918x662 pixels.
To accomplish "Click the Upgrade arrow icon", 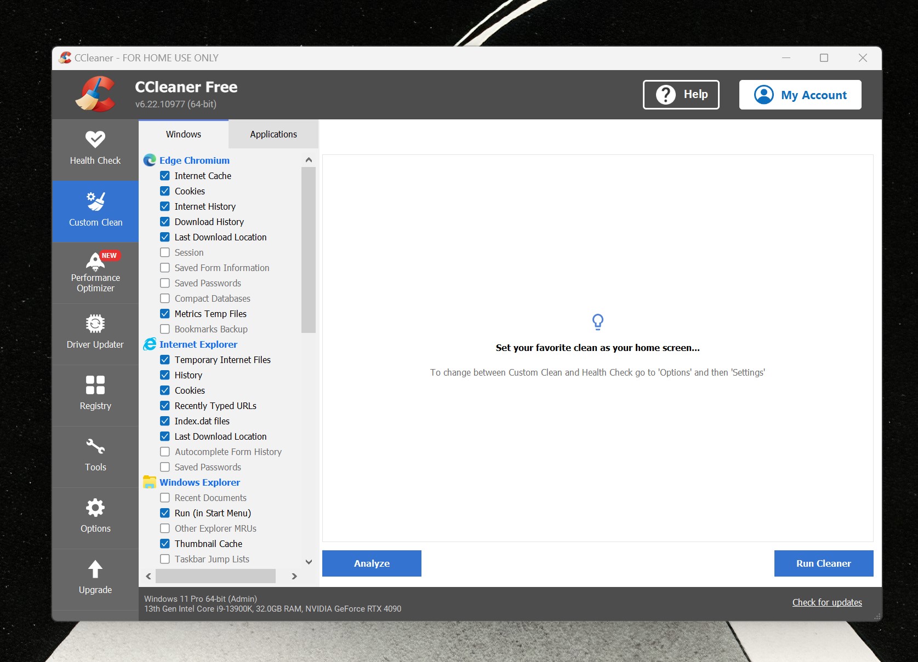I will tap(95, 569).
